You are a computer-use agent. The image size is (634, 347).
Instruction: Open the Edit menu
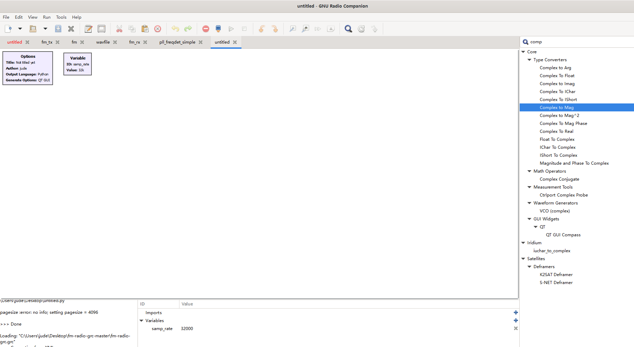(19, 17)
